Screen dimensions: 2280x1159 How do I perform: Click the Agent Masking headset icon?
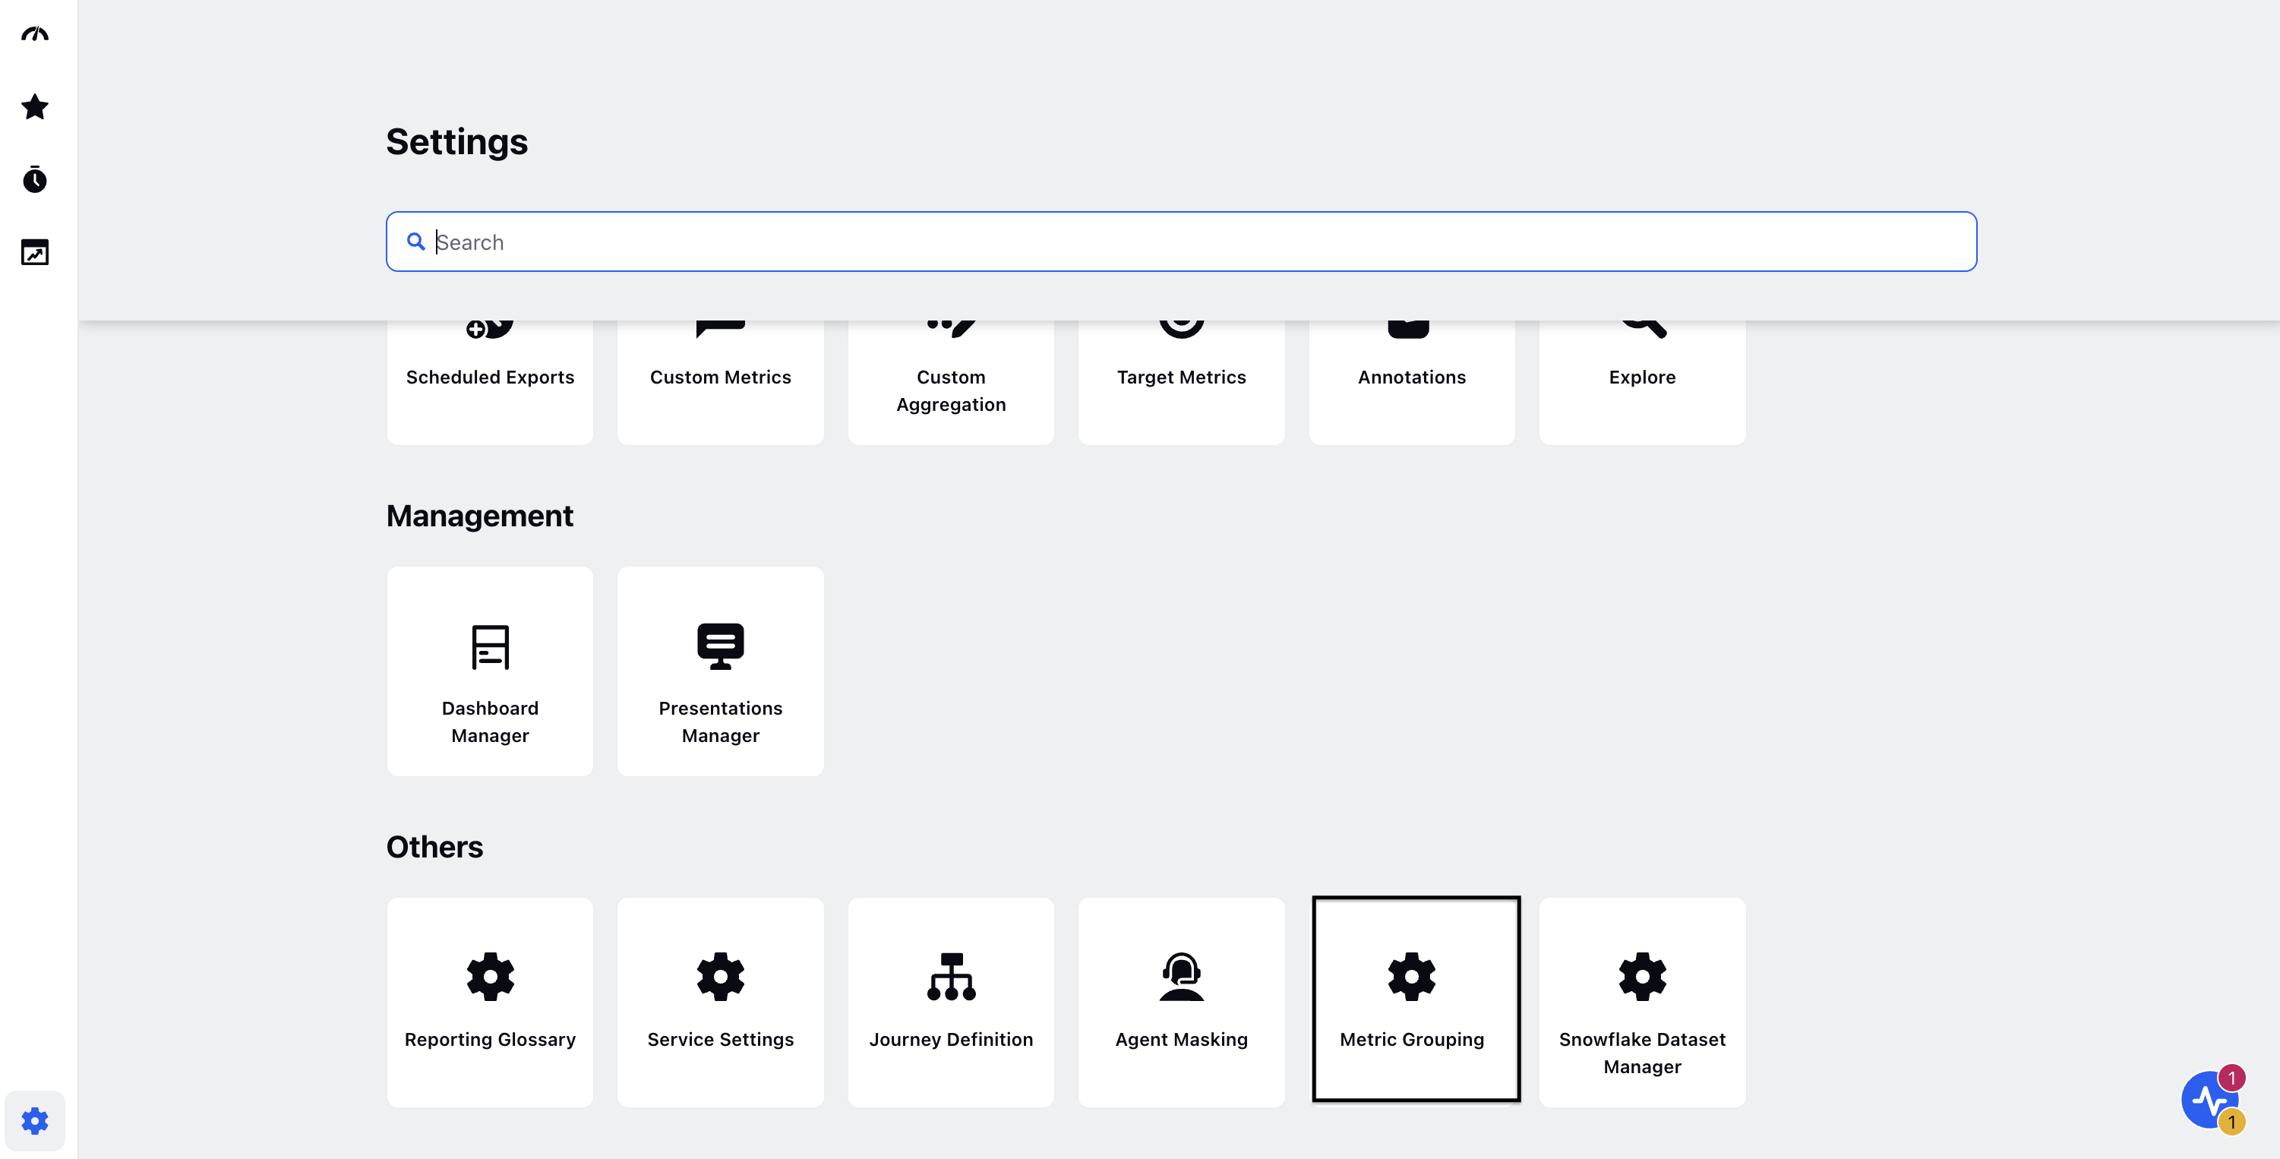1182,977
